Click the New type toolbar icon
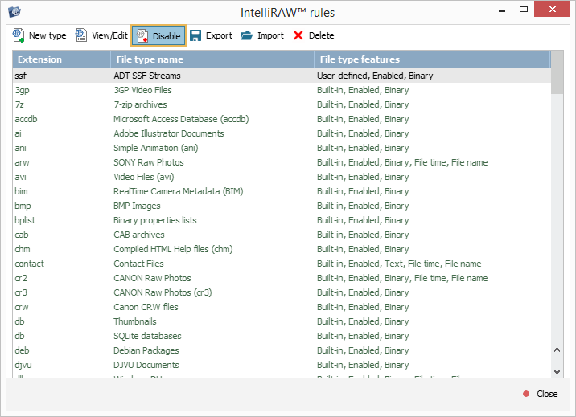Viewport: 576px width, 417px height. click(19, 35)
